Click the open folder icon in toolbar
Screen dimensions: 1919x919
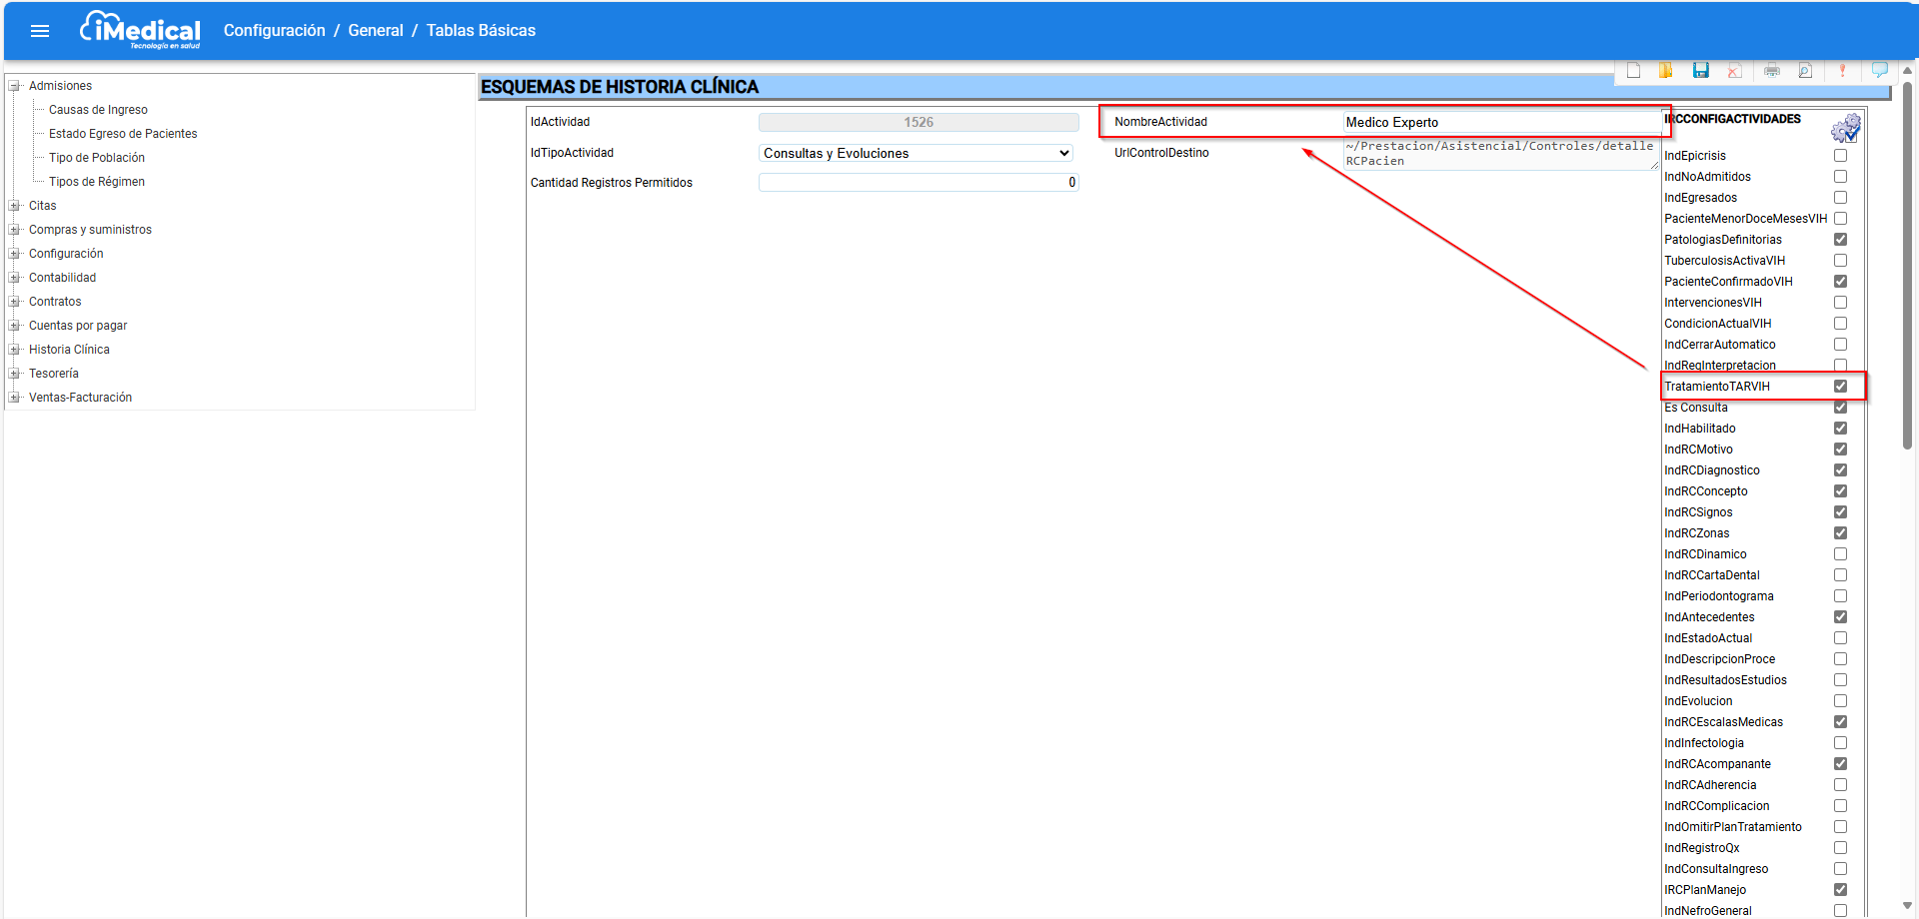coord(1666,70)
